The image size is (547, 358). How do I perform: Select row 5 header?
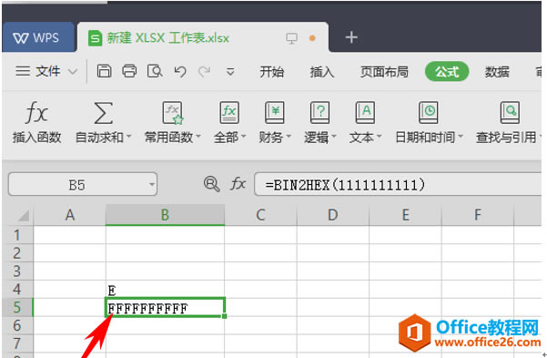point(16,307)
